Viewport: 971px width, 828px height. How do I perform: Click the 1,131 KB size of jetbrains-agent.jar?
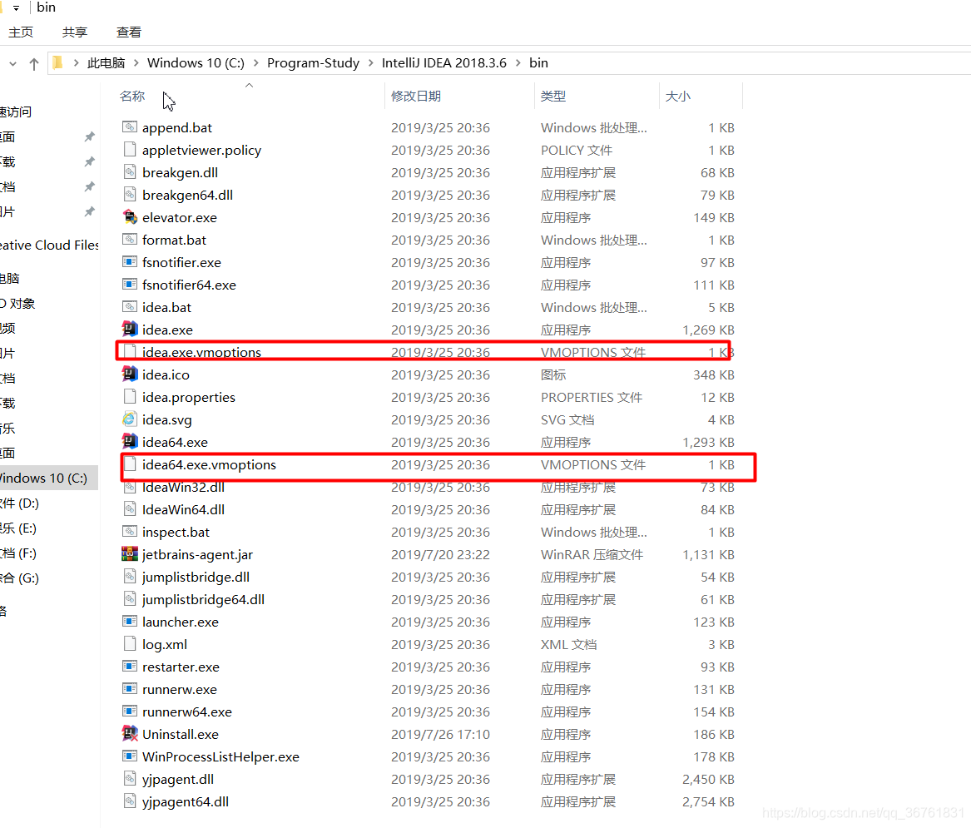tap(708, 554)
